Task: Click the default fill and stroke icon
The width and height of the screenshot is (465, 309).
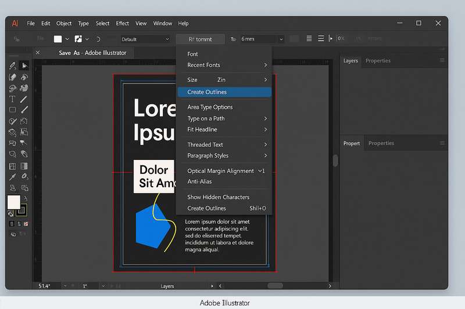Action: pos(12,213)
